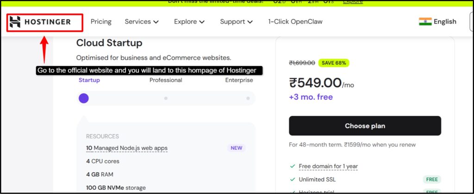Click the Enterprise slider dot
The height and width of the screenshot is (194, 474).
click(x=248, y=98)
